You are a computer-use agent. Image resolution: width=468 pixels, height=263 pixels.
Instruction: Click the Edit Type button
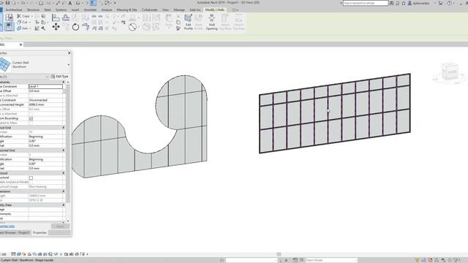tap(59, 77)
